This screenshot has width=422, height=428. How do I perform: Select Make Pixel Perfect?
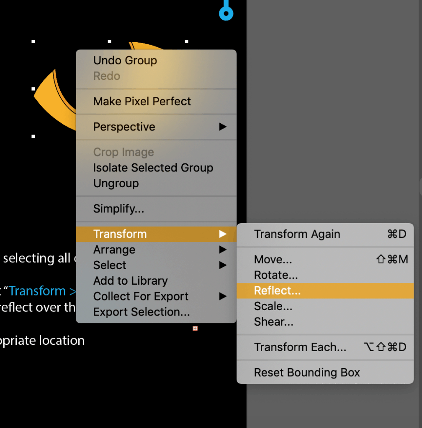[x=156, y=101]
